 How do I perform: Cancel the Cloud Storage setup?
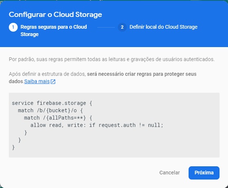170,173
